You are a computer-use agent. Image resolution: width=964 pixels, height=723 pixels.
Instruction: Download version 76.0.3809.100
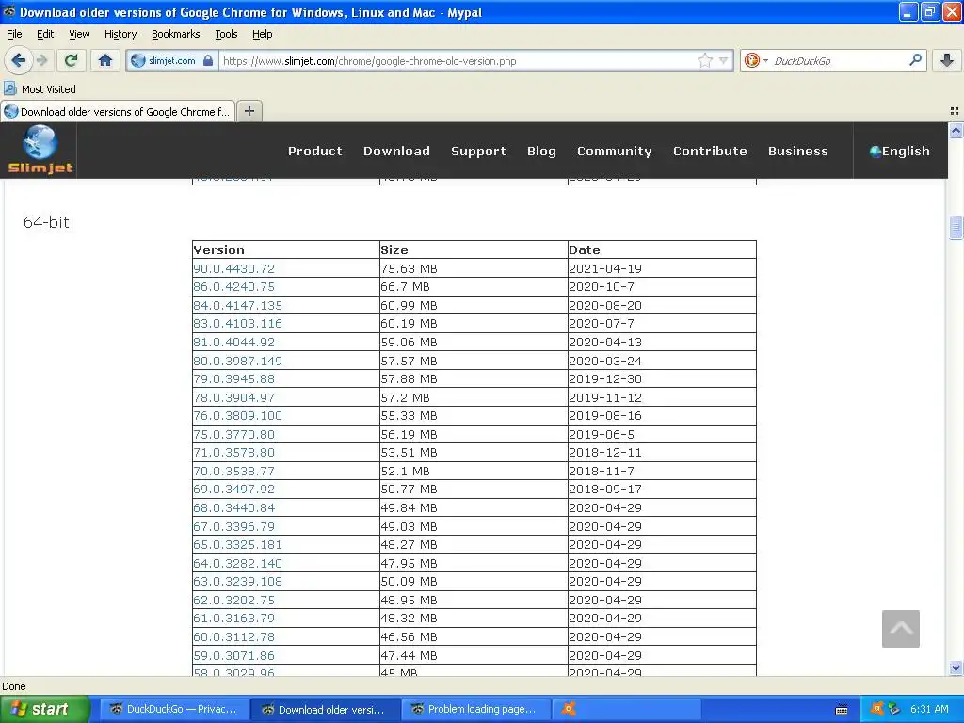pyautogui.click(x=237, y=415)
